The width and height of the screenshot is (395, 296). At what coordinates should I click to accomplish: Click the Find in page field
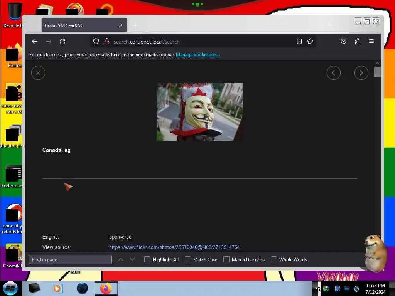pos(70,259)
